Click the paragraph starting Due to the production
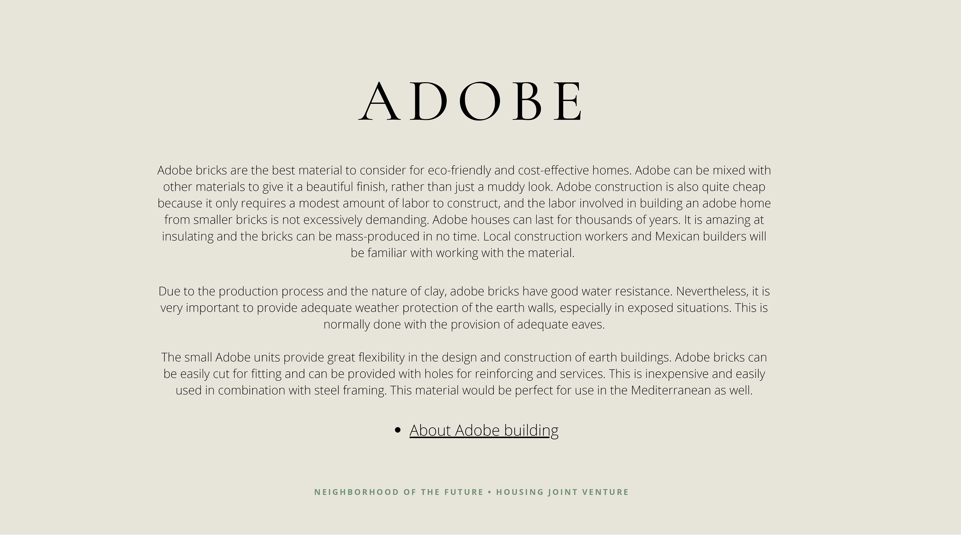This screenshot has height=540, width=961. (x=464, y=308)
